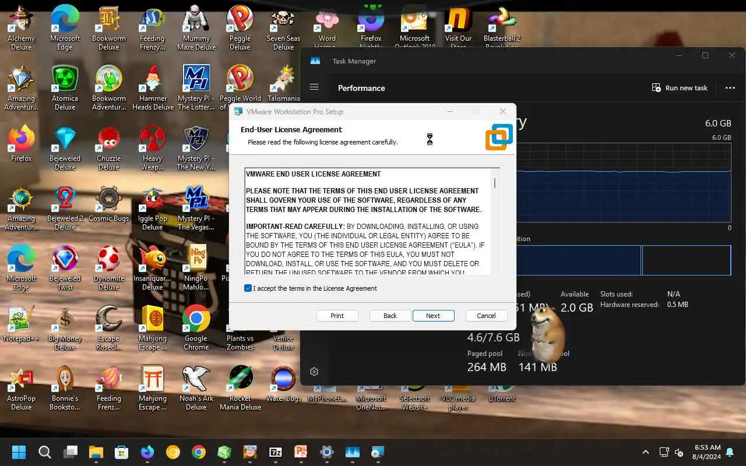746x466 pixels.
Task: Click the Windows Start button
Action: [x=19, y=452]
